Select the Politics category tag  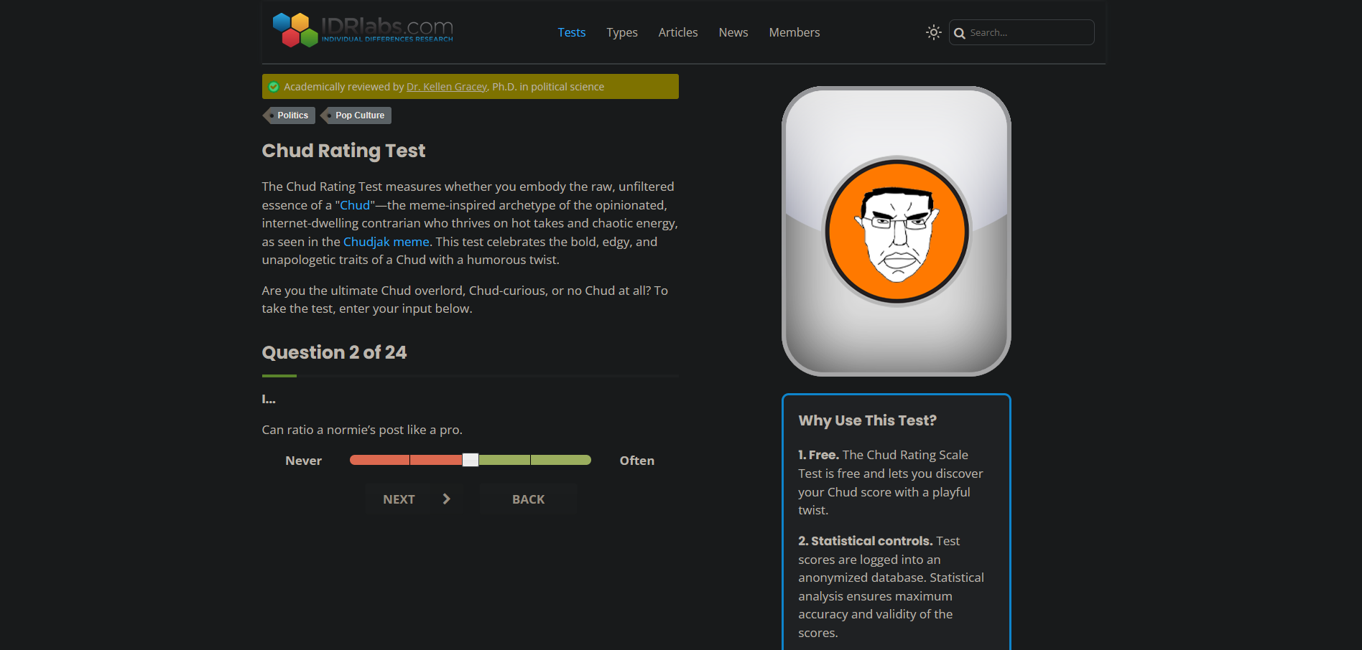tap(292, 116)
